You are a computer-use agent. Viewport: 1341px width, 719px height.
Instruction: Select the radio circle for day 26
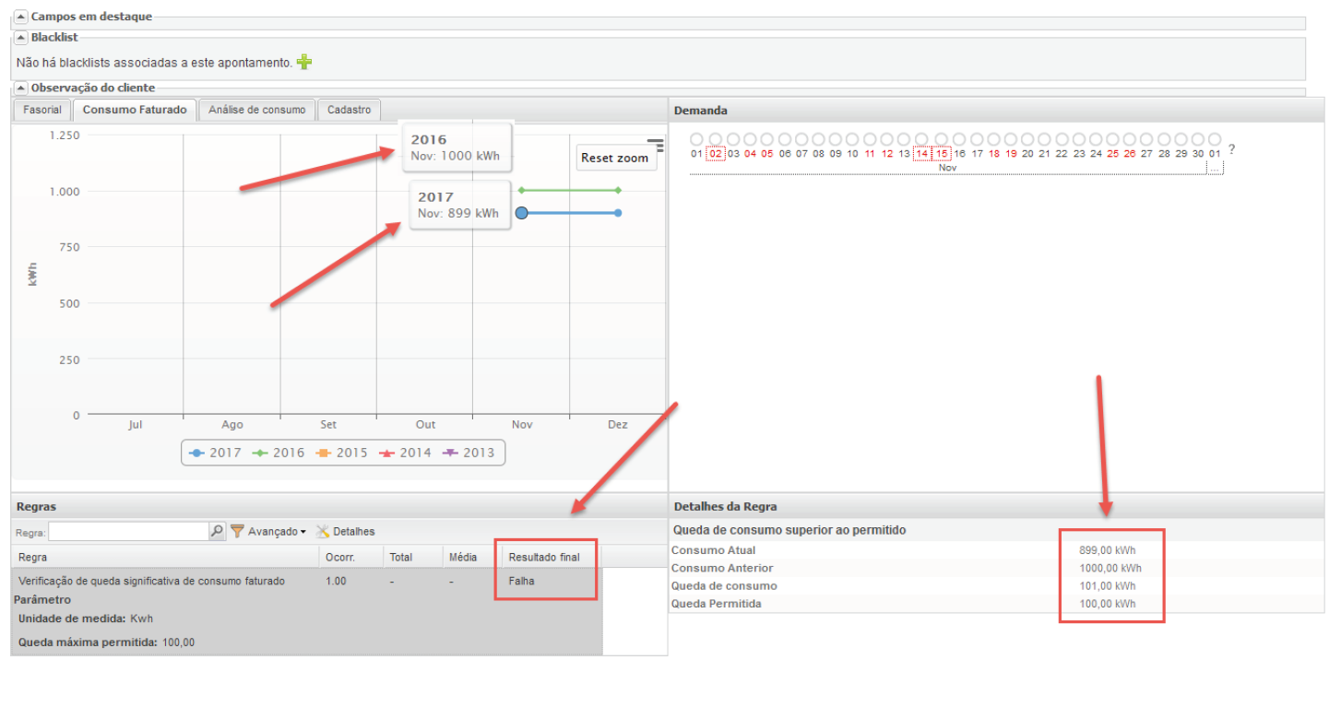click(1130, 139)
